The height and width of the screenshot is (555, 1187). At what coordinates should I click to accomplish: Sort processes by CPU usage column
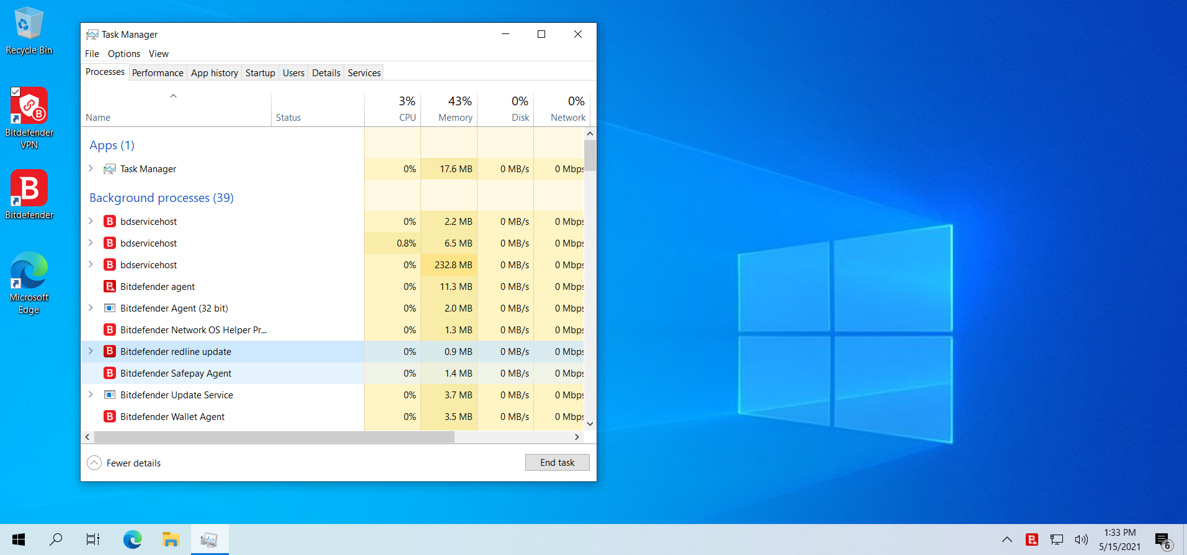click(393, 110)
